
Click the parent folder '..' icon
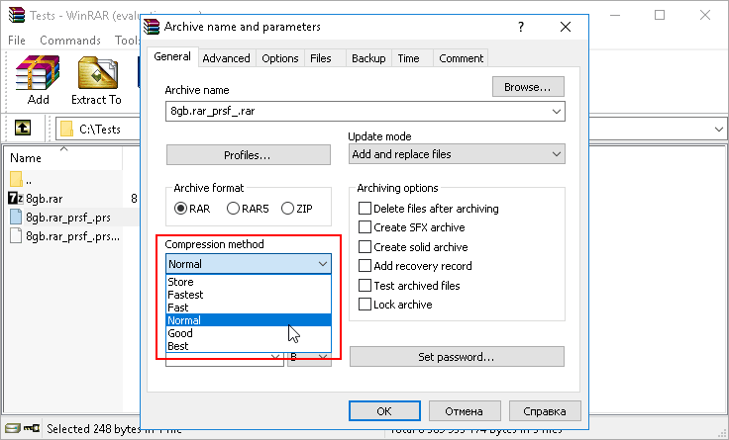16,179
